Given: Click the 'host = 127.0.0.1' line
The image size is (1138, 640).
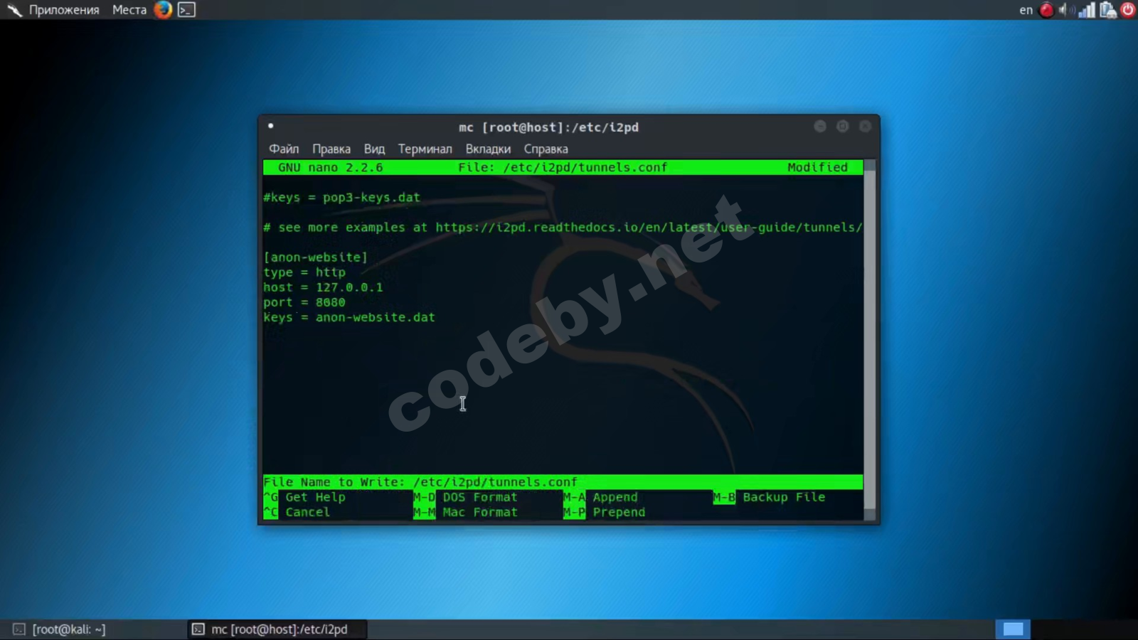Looking at the screenshot, I should pyautogui.click(x=323, y=287).
